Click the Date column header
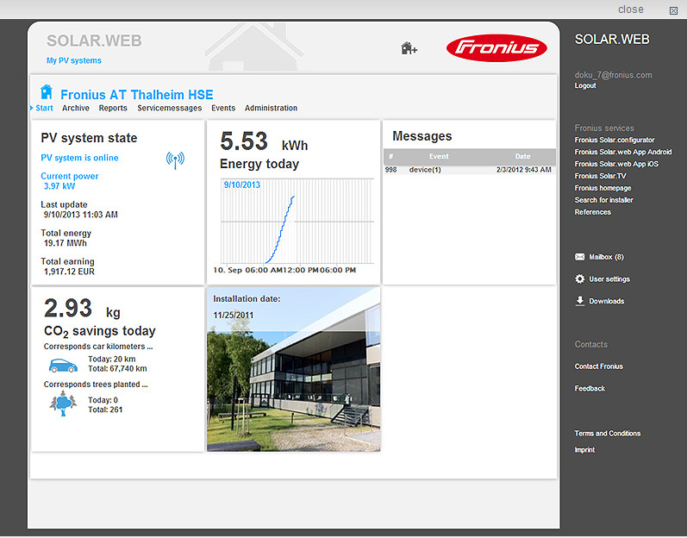687x538 pixels. click(x=522, y=156)
